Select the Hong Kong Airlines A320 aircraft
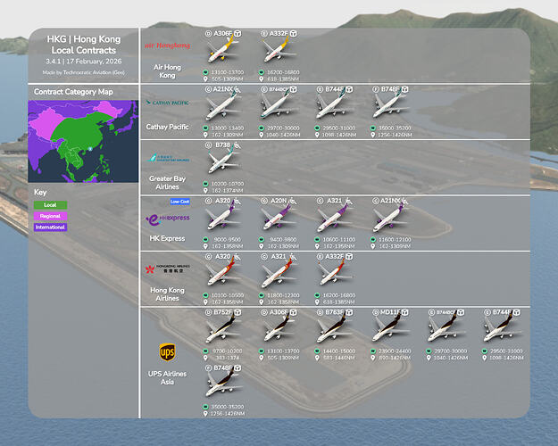 click(223, 273)
